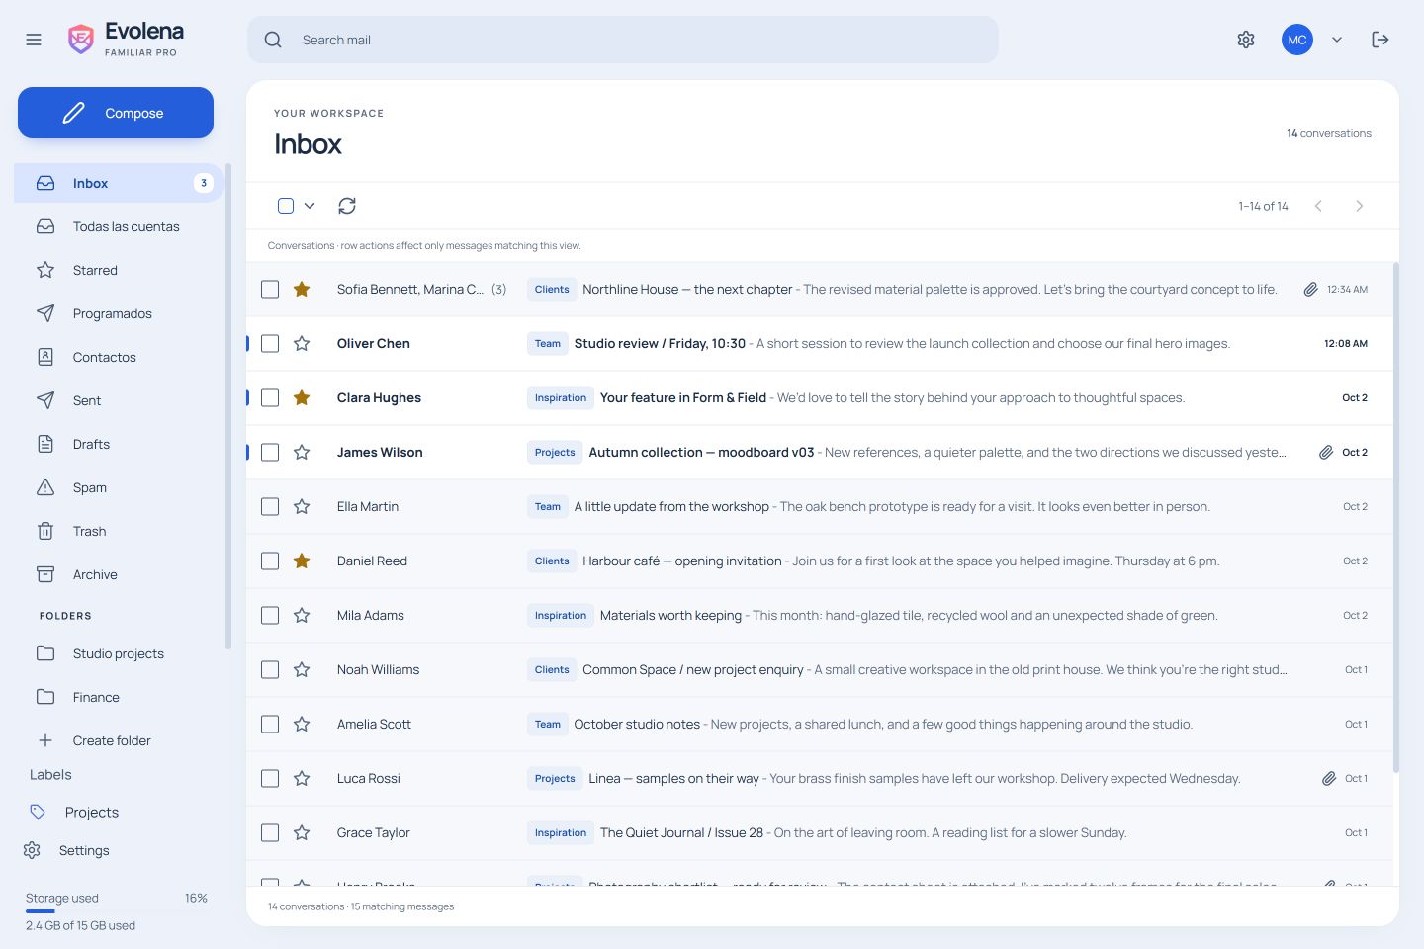1424x949 pixels.
Task: Expand the account menu chevron
Action: pos(1337,40)
